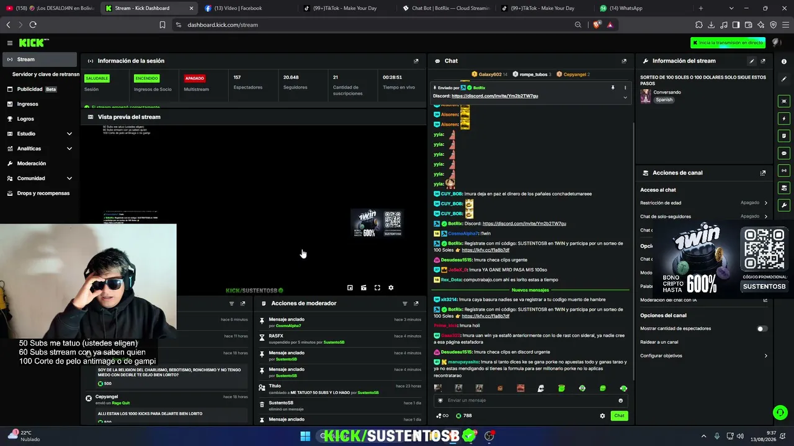Open the Brave tab list dropdown arrow
The image size is (794, 446).
pyautogui.click(x=731, y=8)
